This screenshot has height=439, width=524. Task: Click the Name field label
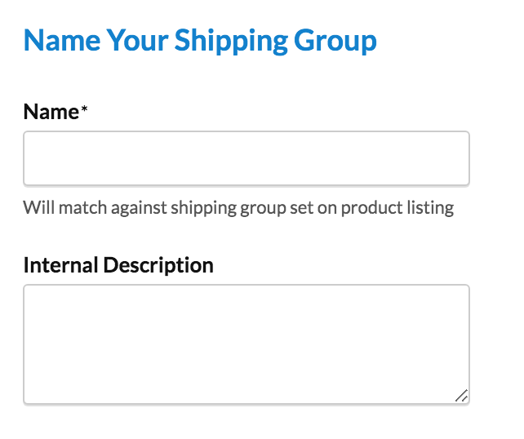51,112
